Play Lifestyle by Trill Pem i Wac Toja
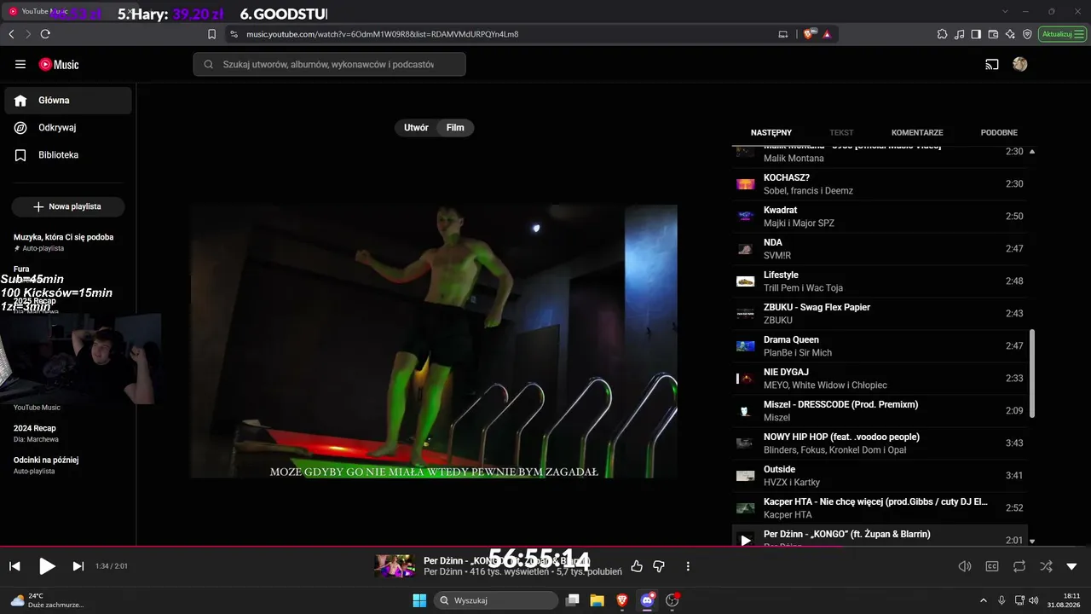 tap(880, 281)
